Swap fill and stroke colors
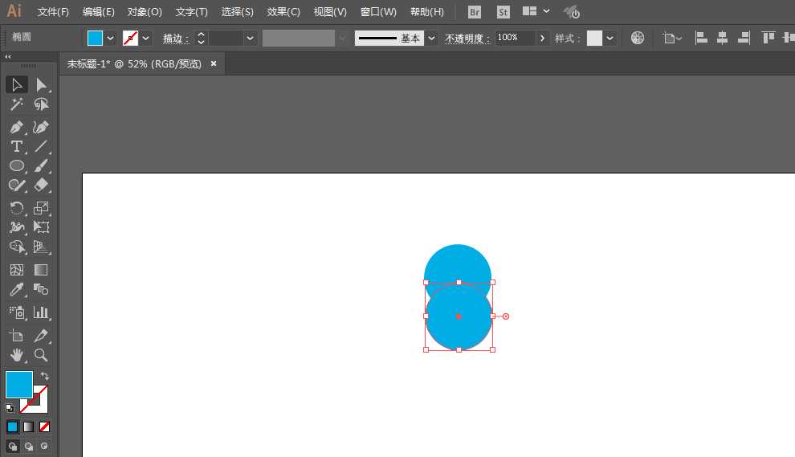This screenshot has height=457, width=795. [x=45, y=376]
